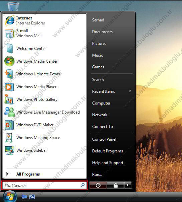This screenshot has width=182, height=202.
Task: Open Windows Live Messenger Download icon
Action: coord(9,112)
